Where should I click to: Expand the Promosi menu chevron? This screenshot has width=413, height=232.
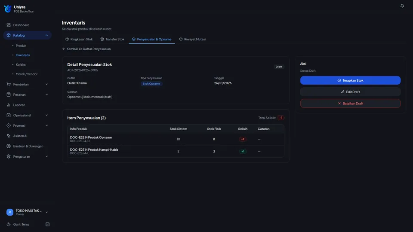[x=46, y=125]
